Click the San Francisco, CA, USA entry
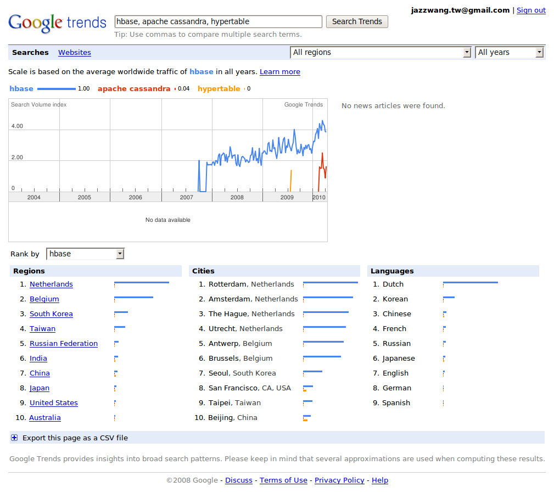 click(250, 388)
